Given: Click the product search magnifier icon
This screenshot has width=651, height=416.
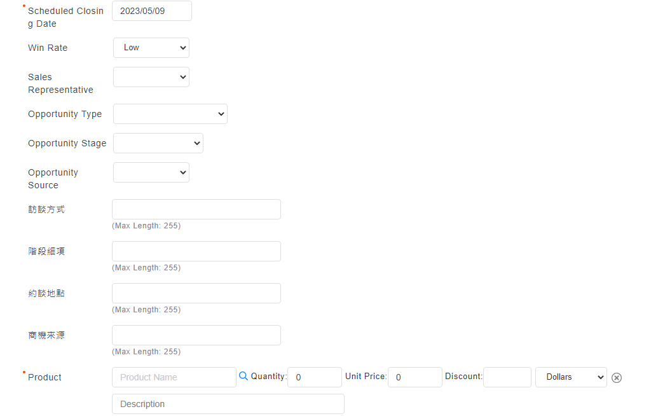Looking at the screenshot, I should click(243, 377).
